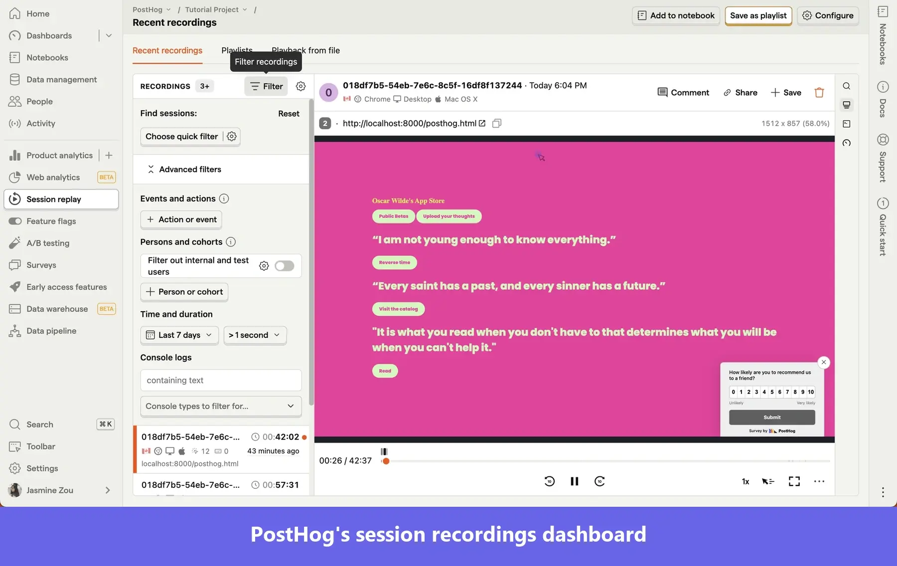Click the playback seek bar position marker
Viewport: 897px width, 566px height.
coord(386,461)
